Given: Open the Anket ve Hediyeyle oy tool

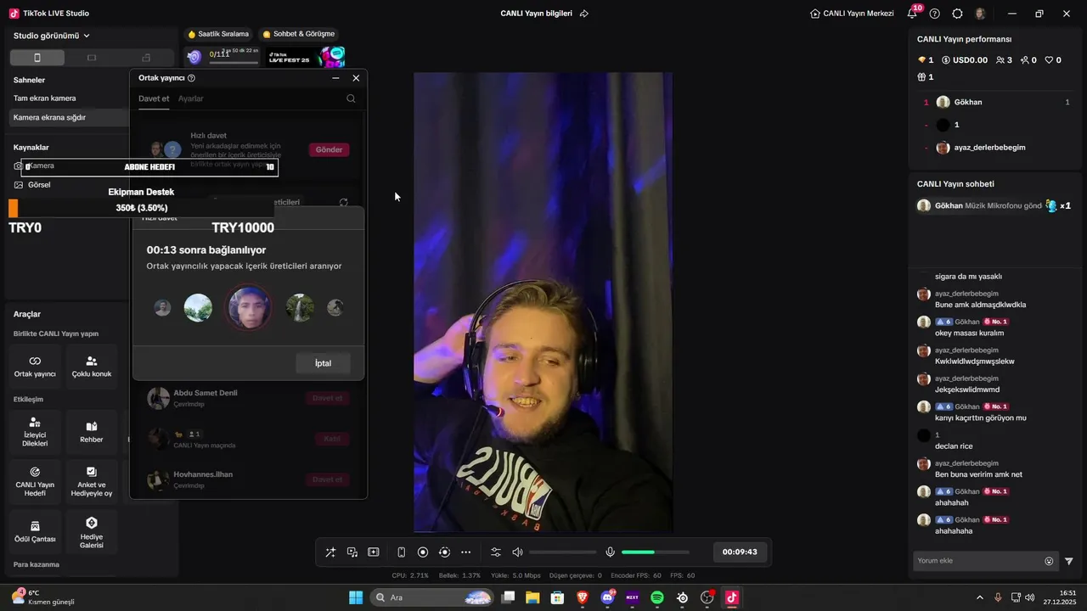Looking at the screenshot, I should point(92,482).
